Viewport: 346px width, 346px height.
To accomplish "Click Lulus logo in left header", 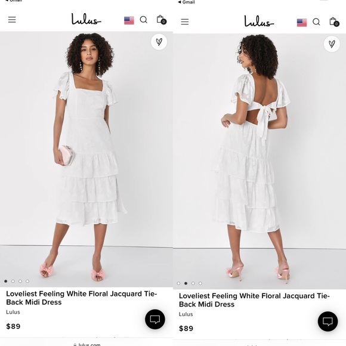I will click(x=86, y=19).
